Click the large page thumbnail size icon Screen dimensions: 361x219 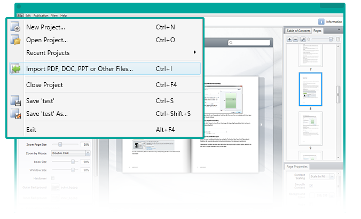[338, 40]
